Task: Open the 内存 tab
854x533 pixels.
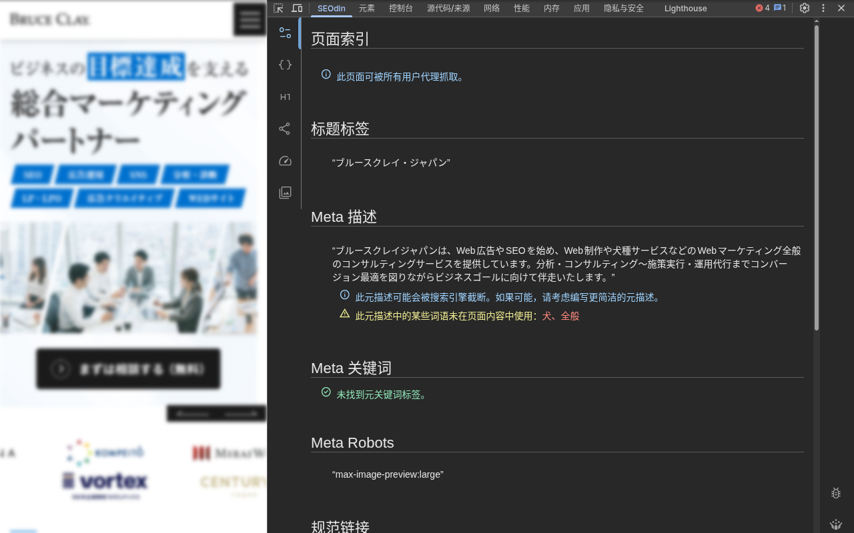Action: tap(552, 8)
